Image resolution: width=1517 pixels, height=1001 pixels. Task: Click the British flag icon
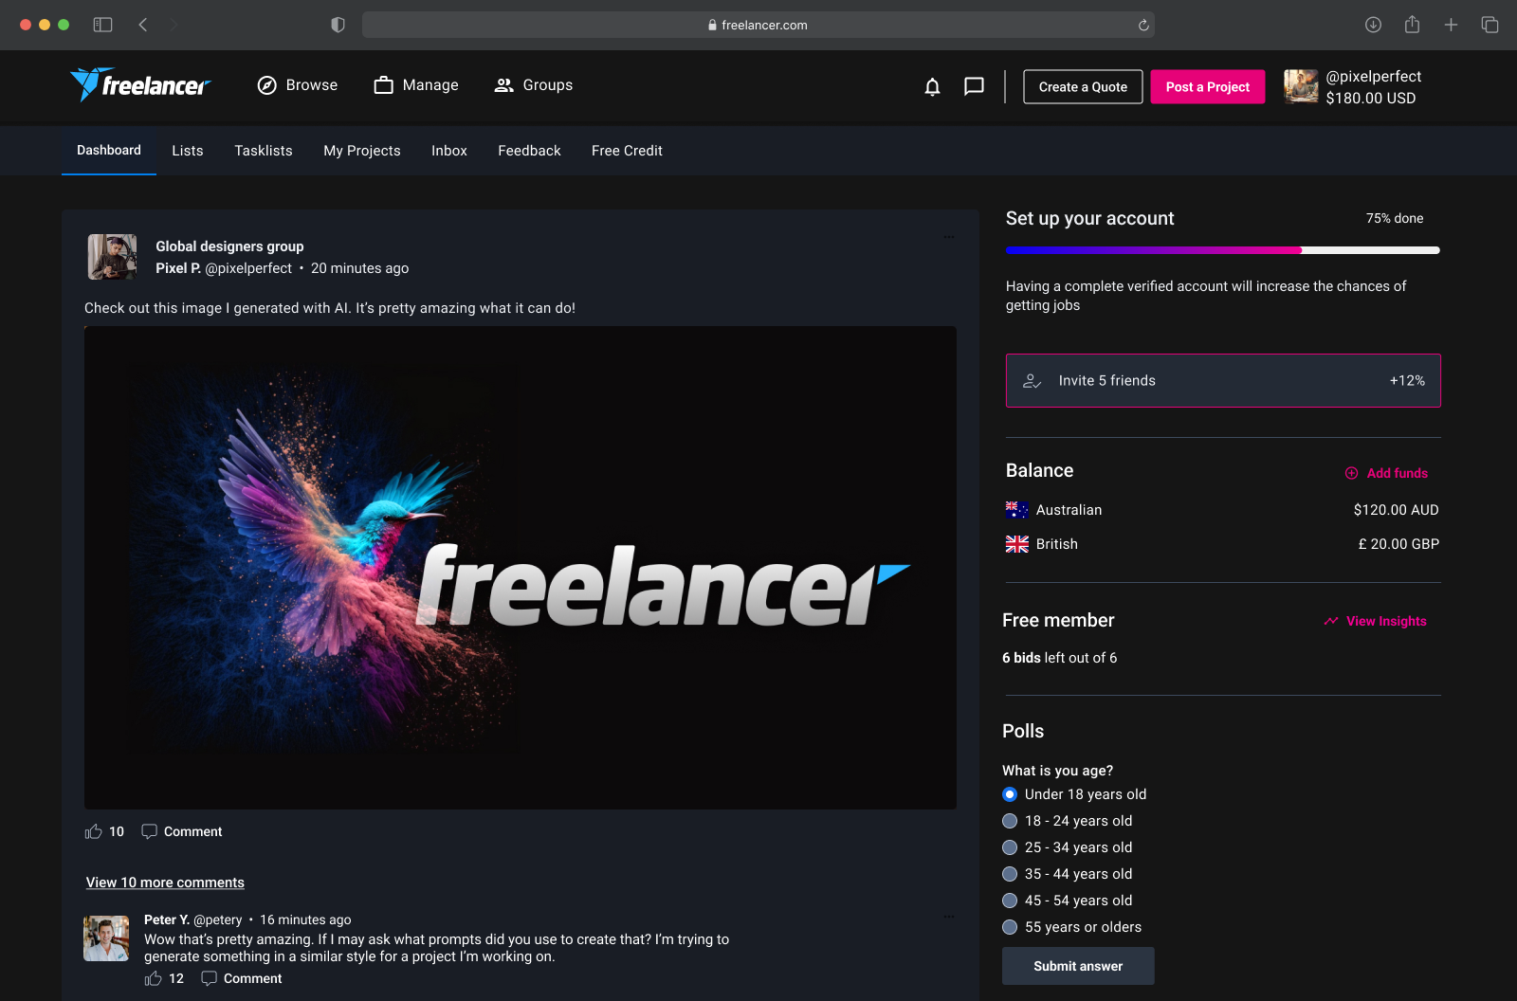click(x=1017, y=544)
